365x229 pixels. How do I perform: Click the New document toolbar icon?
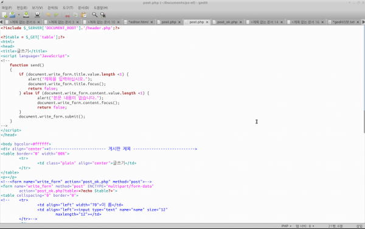coord(4,15)
